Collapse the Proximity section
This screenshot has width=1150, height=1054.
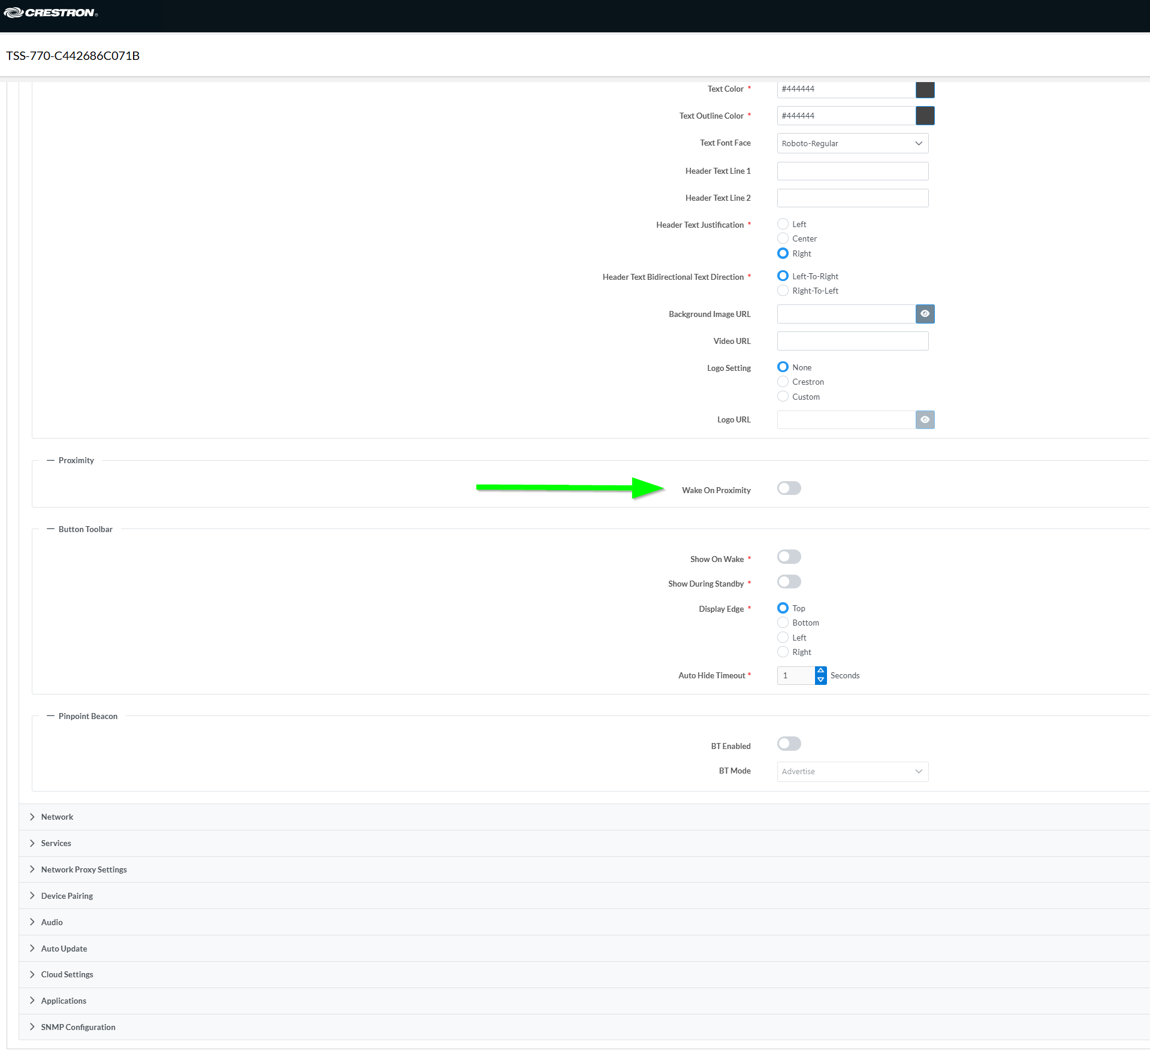point(51,461)
